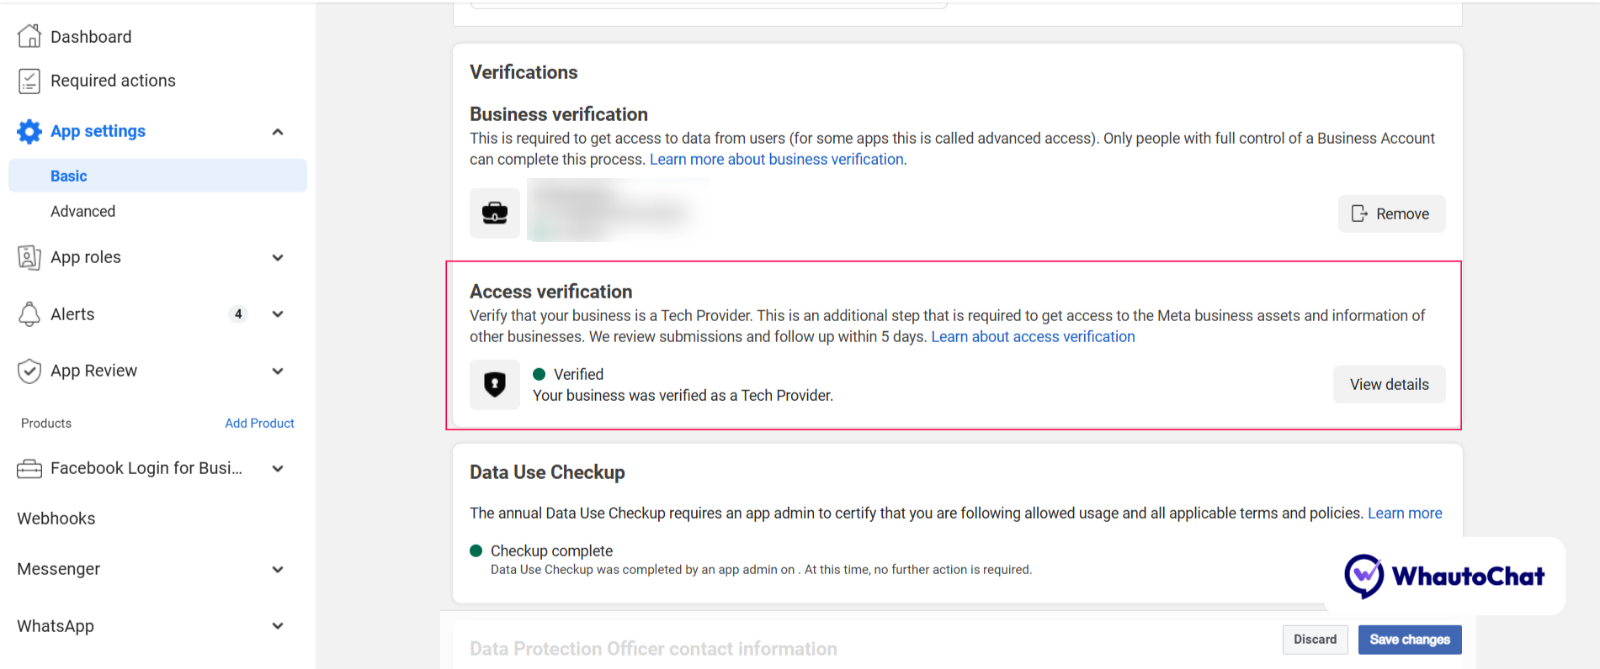Click the App Review checkmark icon
1600x669 pixels.
pos(29,371)
